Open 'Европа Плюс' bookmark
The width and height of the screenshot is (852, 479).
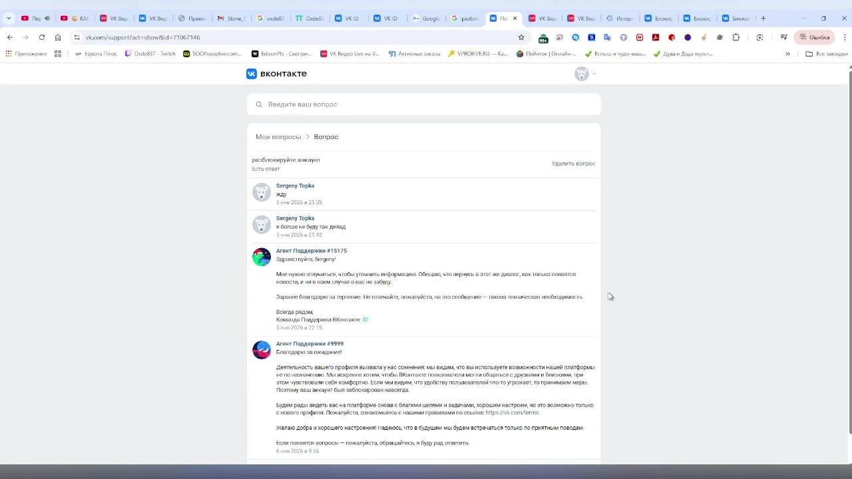(x=96, y=53)
